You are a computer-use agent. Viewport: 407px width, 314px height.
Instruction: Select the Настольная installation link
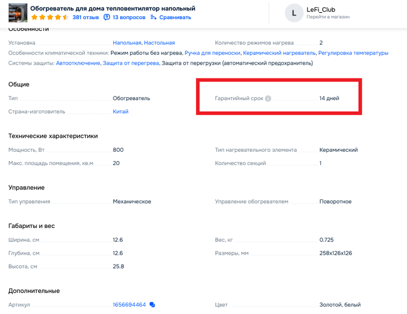(159, 43)
